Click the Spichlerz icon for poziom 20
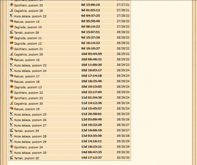The height and width of the screenshot is (165, 197). [11, 5]
